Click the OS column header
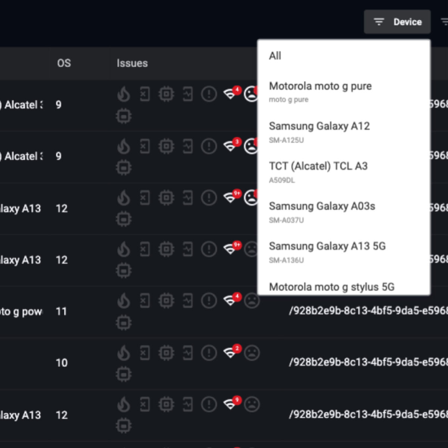 click(63, 63)
